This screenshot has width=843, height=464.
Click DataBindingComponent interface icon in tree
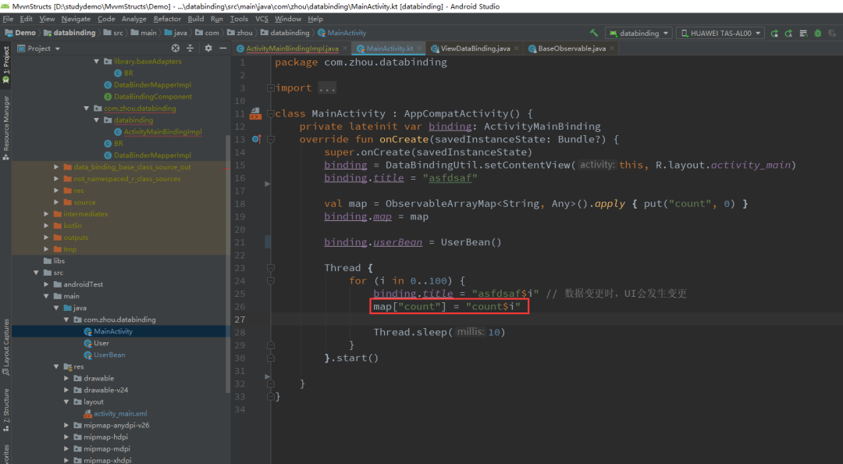point(108,97)
